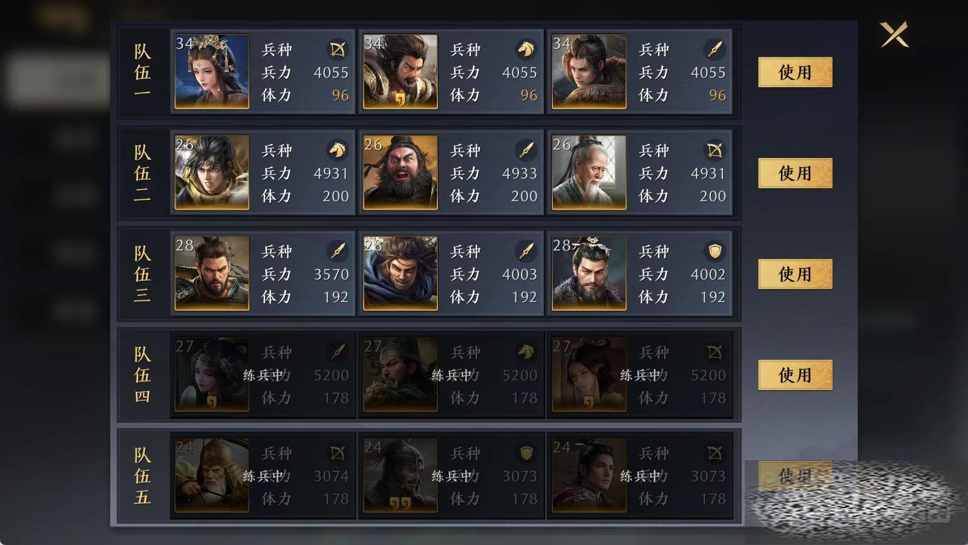
Task: Click the 使用 button for 队伍三
Action: (795, 274)
